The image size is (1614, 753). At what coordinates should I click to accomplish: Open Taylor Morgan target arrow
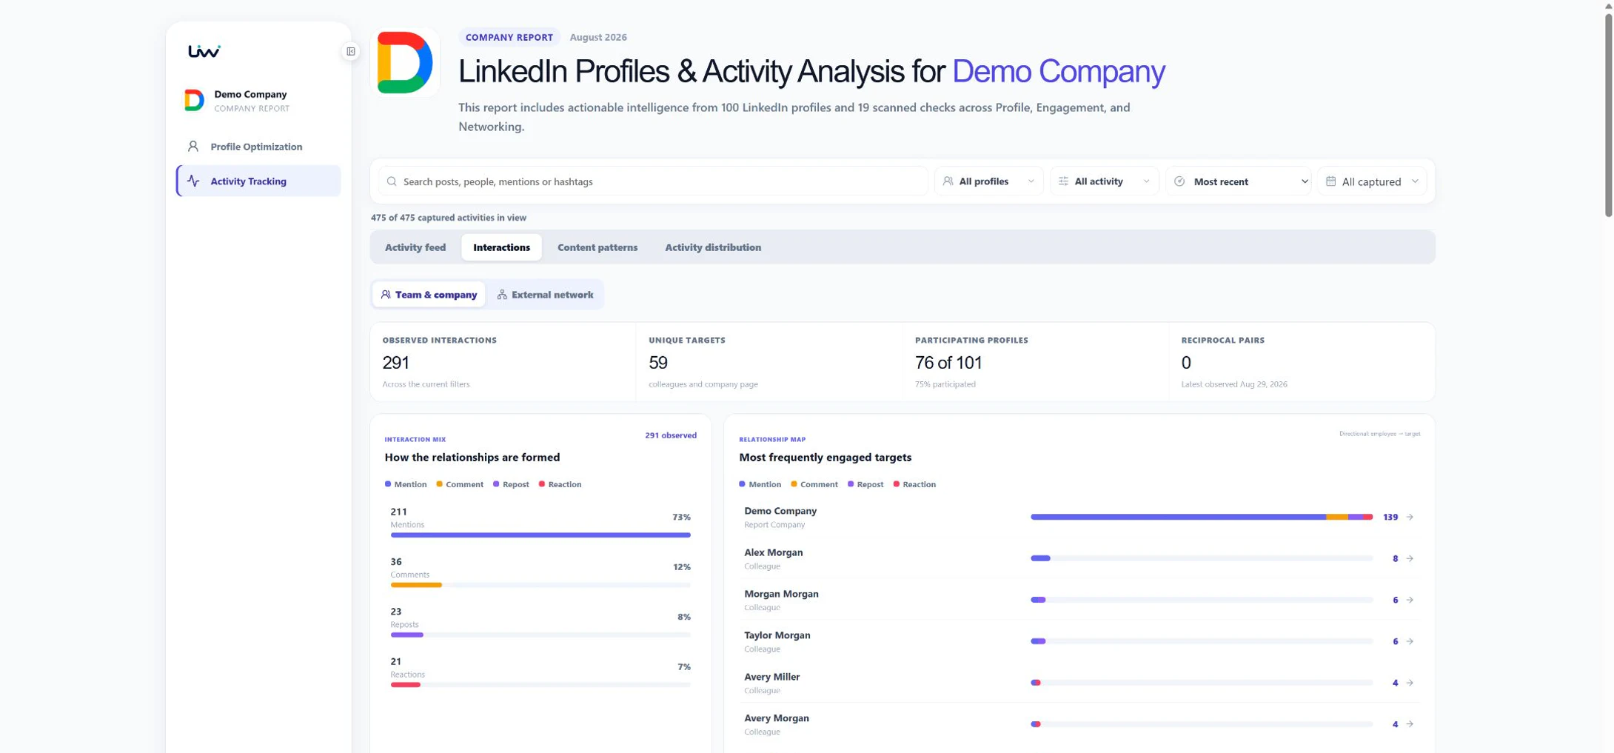pos(1410,641)
